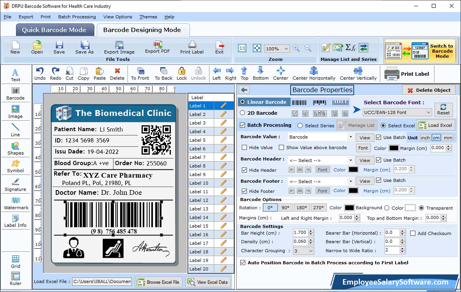The width and height of the screenshot is (461, 292).
Task: Select the Text tool in sidebar
Action: (x=16, y=75)
